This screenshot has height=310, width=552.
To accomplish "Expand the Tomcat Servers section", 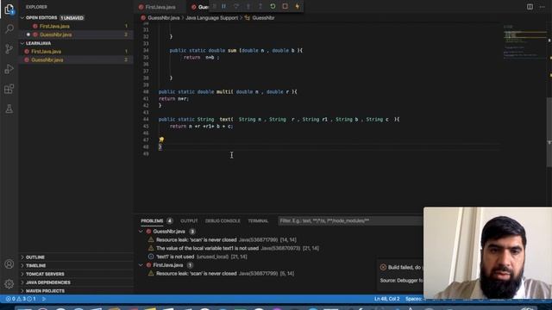I will (x=45, y=274).
